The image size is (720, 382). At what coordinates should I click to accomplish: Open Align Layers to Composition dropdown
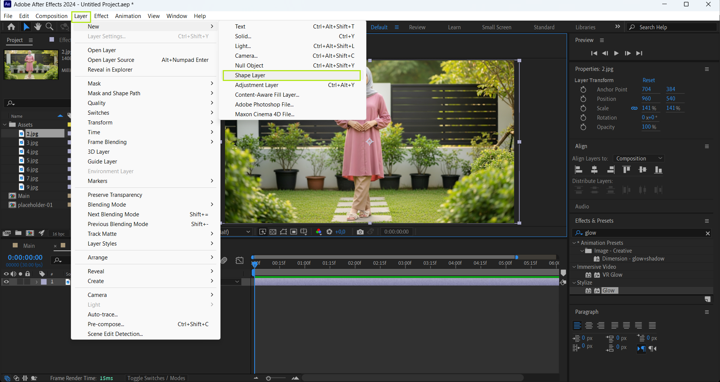[639, 159]
